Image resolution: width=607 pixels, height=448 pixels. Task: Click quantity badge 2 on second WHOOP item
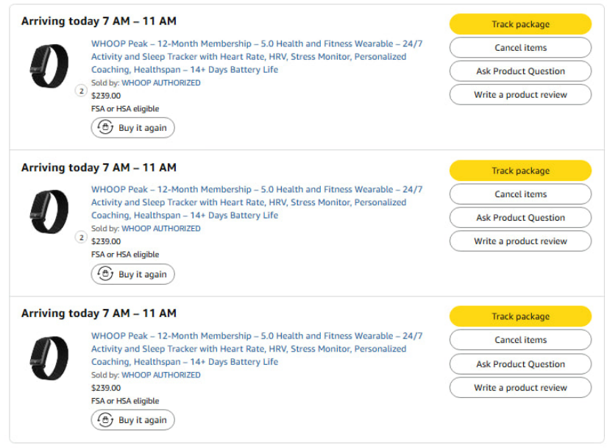81,237
